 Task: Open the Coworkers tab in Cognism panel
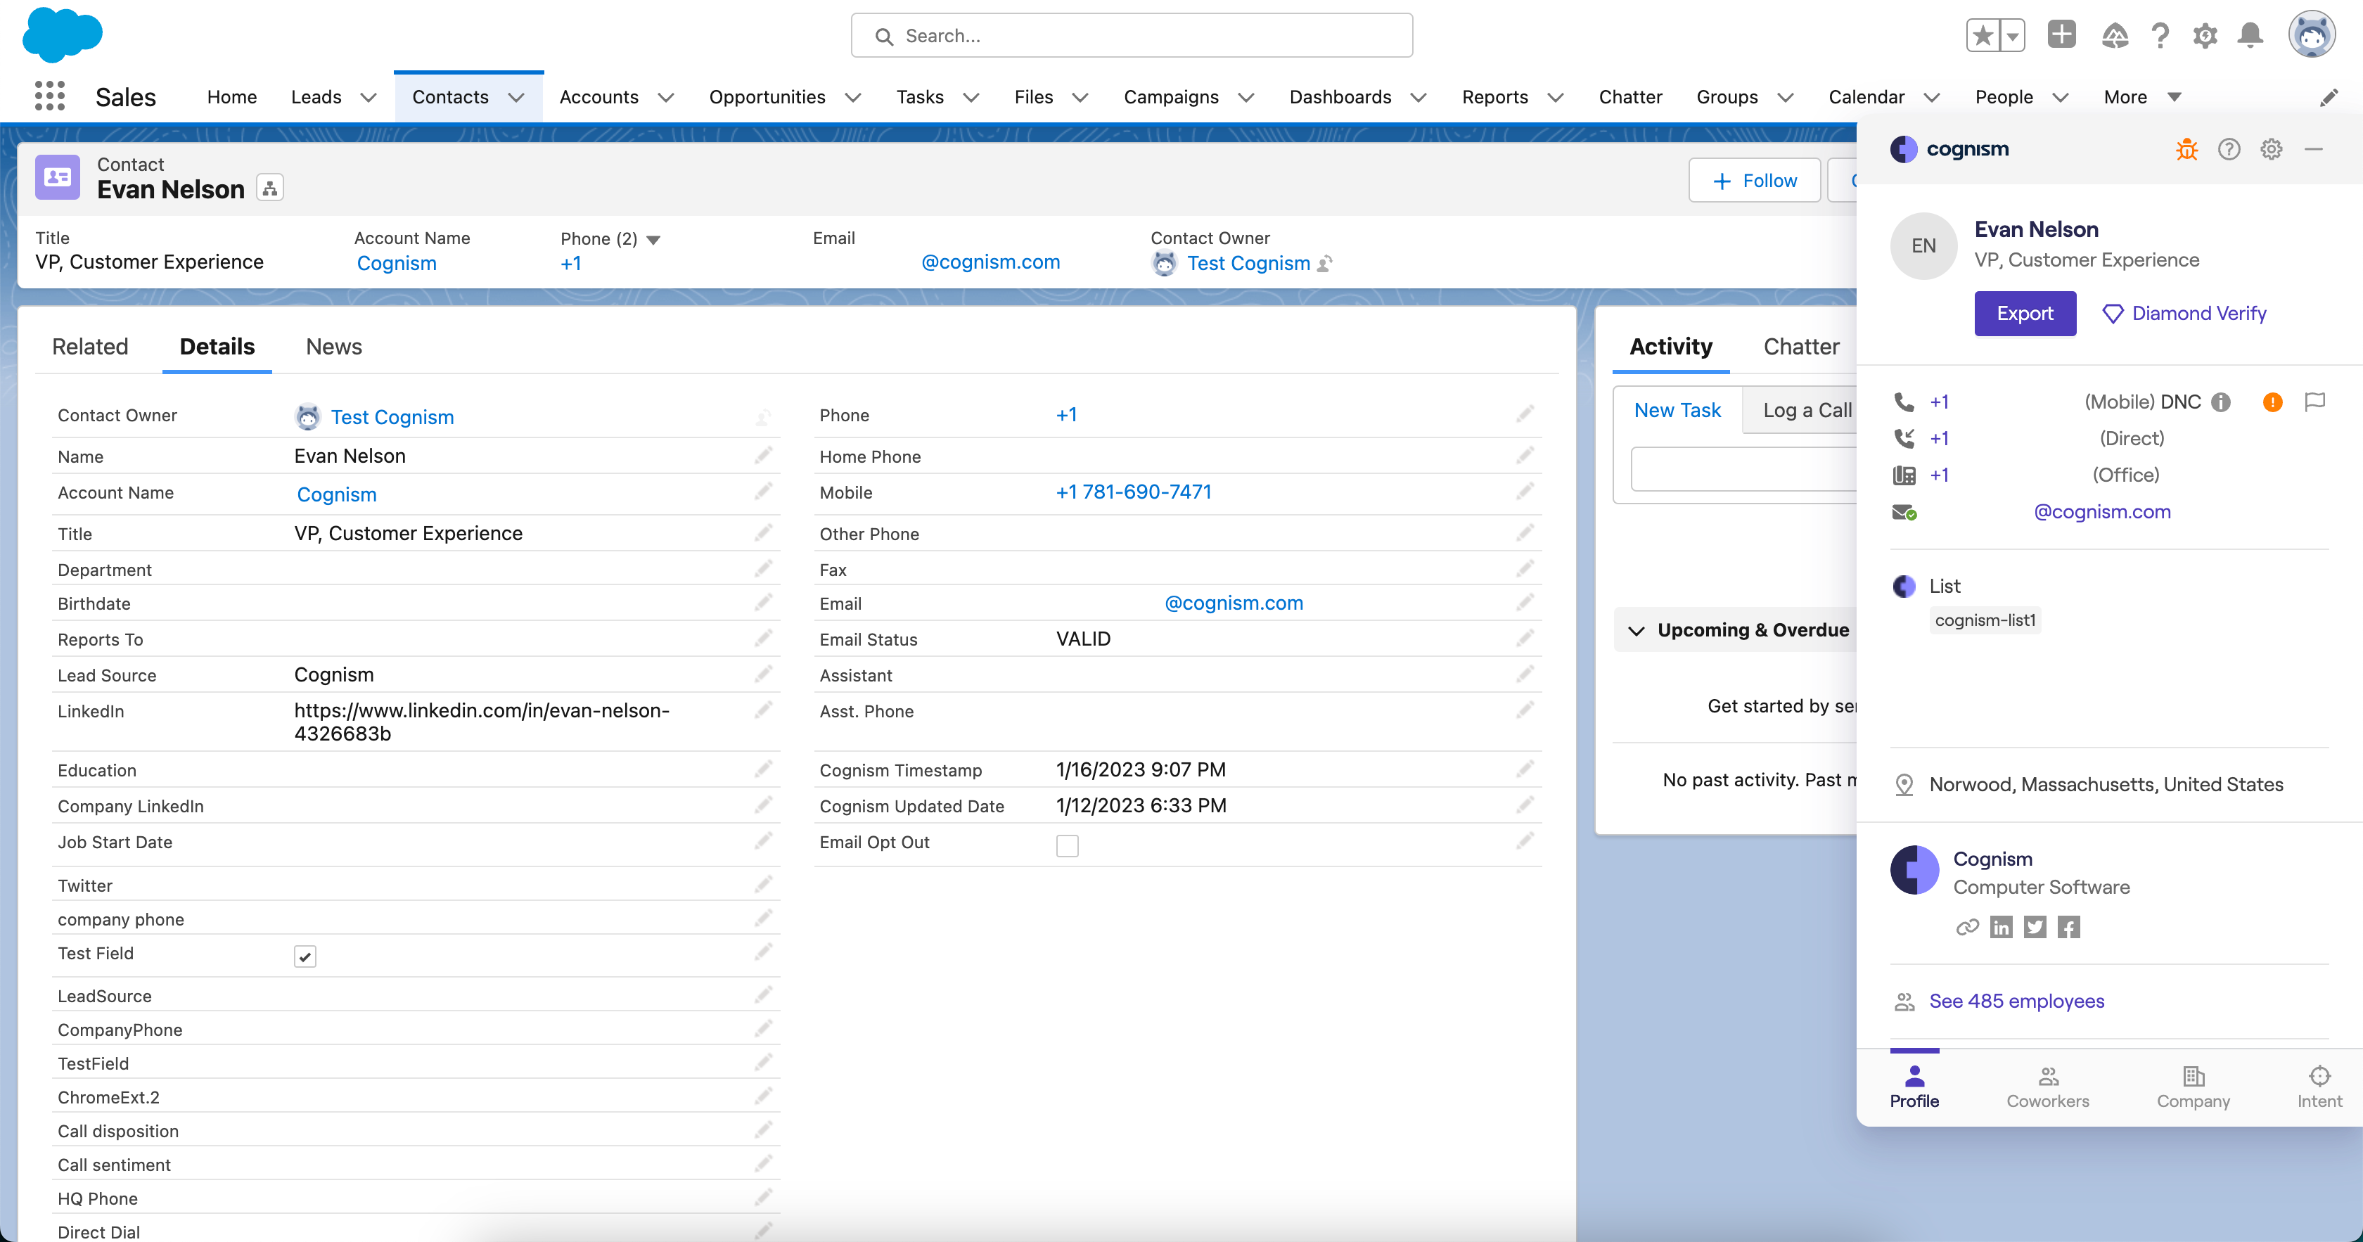point(2047,1088)
